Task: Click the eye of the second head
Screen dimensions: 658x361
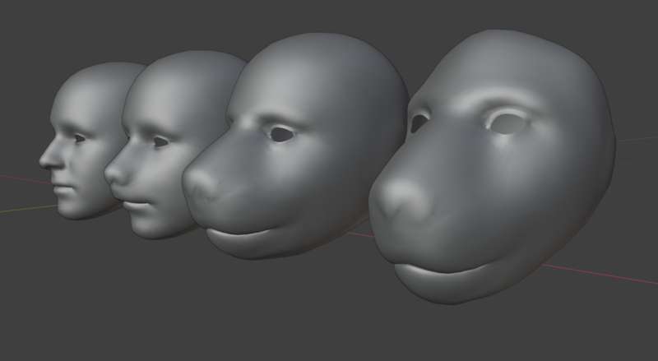Action: pyautogui.click(x=160, y=141)
